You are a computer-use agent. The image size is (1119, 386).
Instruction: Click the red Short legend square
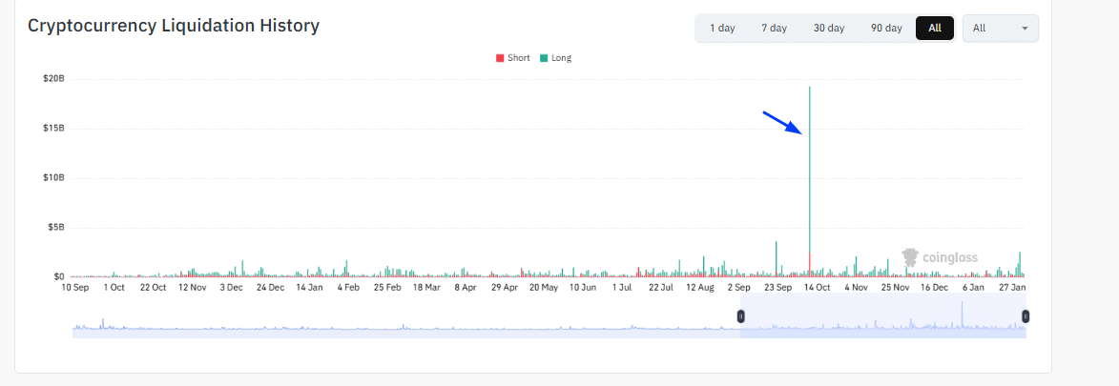click(500, 58)
